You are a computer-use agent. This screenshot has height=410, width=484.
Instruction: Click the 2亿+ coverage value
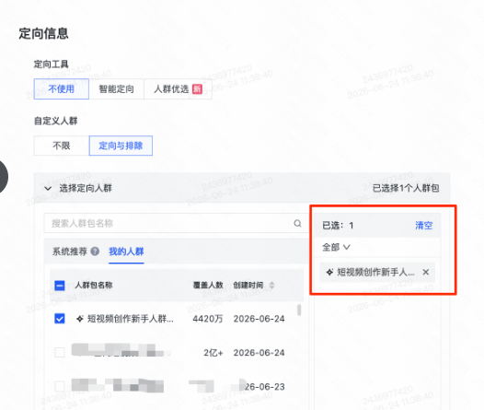click(x=213, y=353)
